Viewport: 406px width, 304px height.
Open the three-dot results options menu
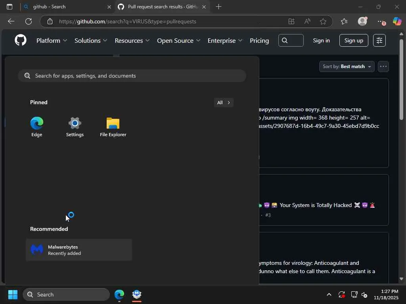(x=383, y=66)
